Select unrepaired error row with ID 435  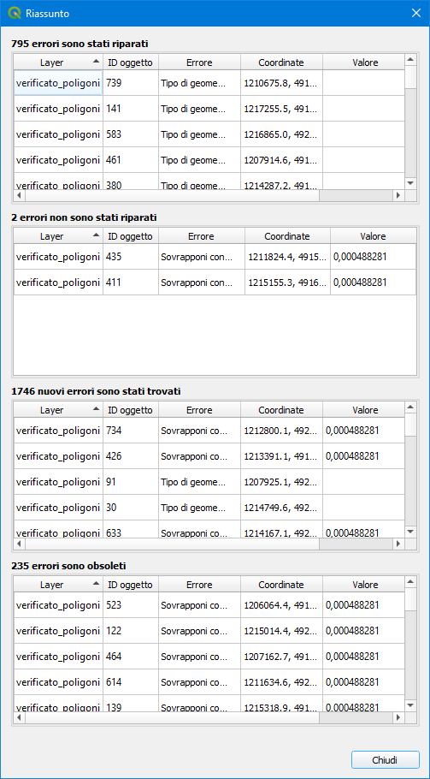click(215, 257)
